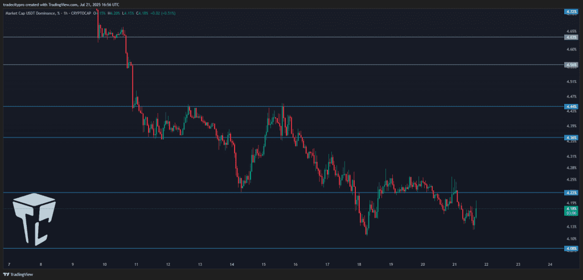Image resolution: width=583 pixels, height=280 pixels.
Task: Click the blue 4.22% price label
Action: click(570, 193)
